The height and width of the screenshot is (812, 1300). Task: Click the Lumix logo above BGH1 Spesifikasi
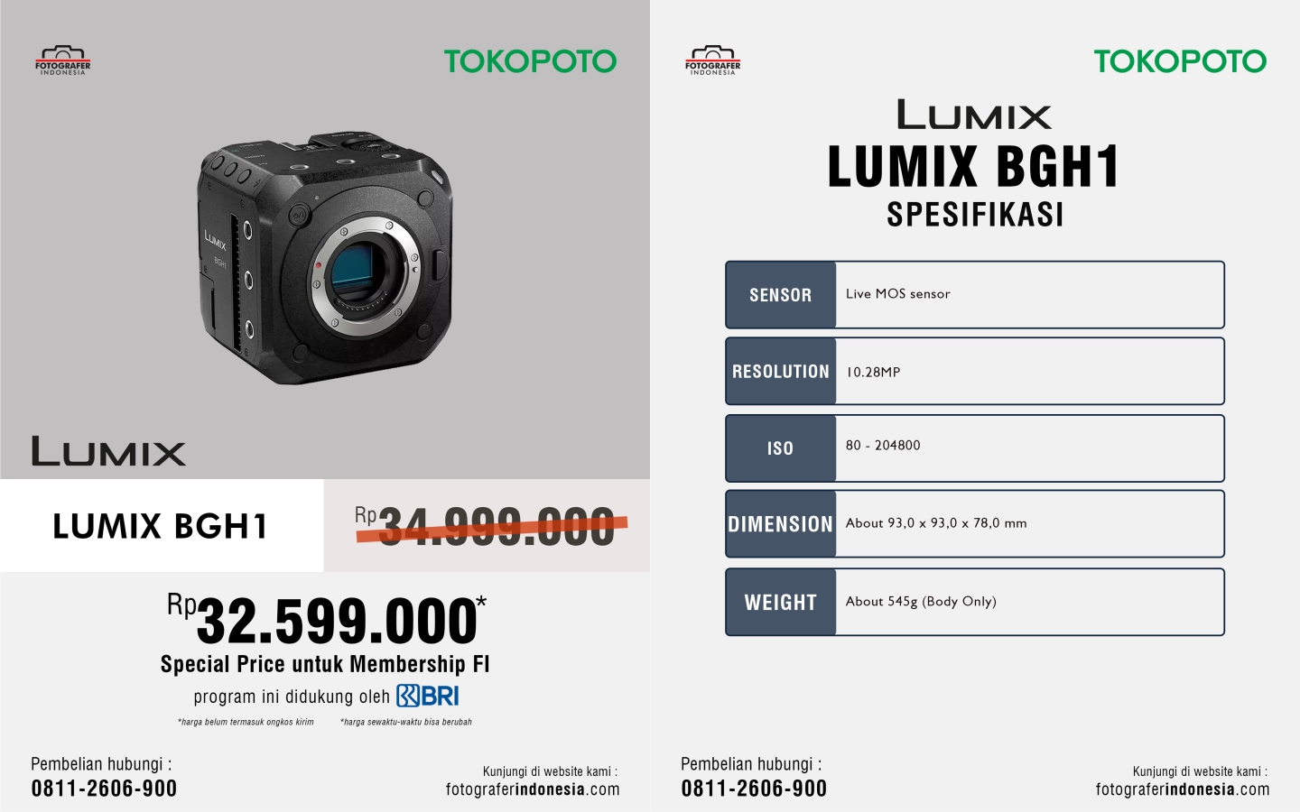click(974, 115)
